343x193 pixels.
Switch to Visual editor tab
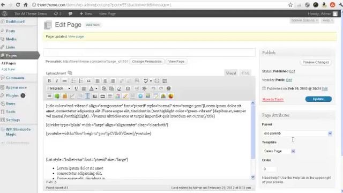(x=231, y=73)
